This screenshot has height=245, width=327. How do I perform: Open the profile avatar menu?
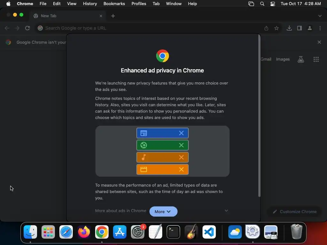[x=310, y=28]
